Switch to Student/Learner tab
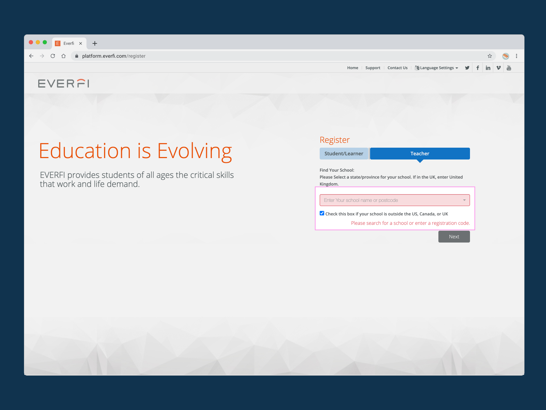This screenshot has width=546, height=410. [344, 154]
